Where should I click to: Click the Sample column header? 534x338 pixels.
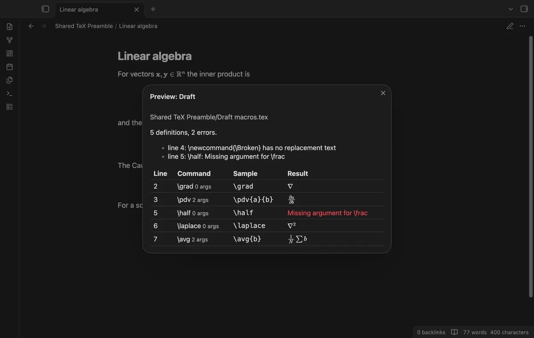(x=245, y=173)
